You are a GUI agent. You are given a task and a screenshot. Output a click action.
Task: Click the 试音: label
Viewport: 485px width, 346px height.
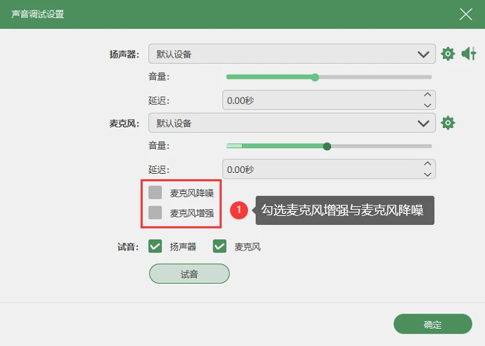click(128, 247)
